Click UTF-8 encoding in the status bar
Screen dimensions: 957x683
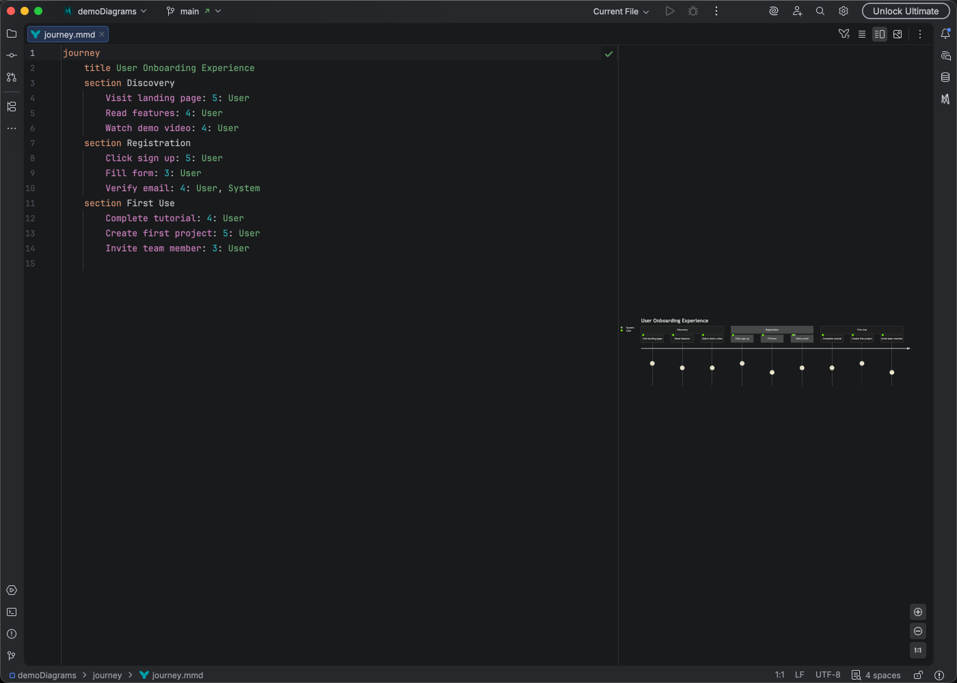[828, 675]
